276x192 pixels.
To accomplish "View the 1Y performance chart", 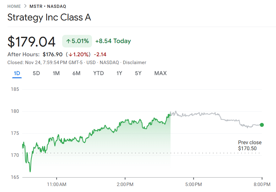I will click(x=119, y=73).
